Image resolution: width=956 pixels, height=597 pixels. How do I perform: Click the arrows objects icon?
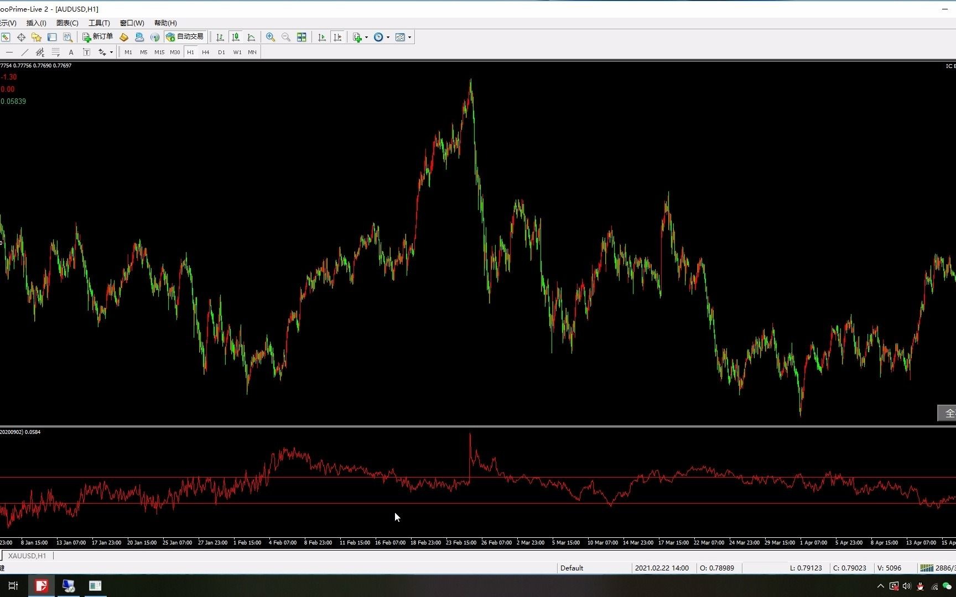[x=102, y=52]
